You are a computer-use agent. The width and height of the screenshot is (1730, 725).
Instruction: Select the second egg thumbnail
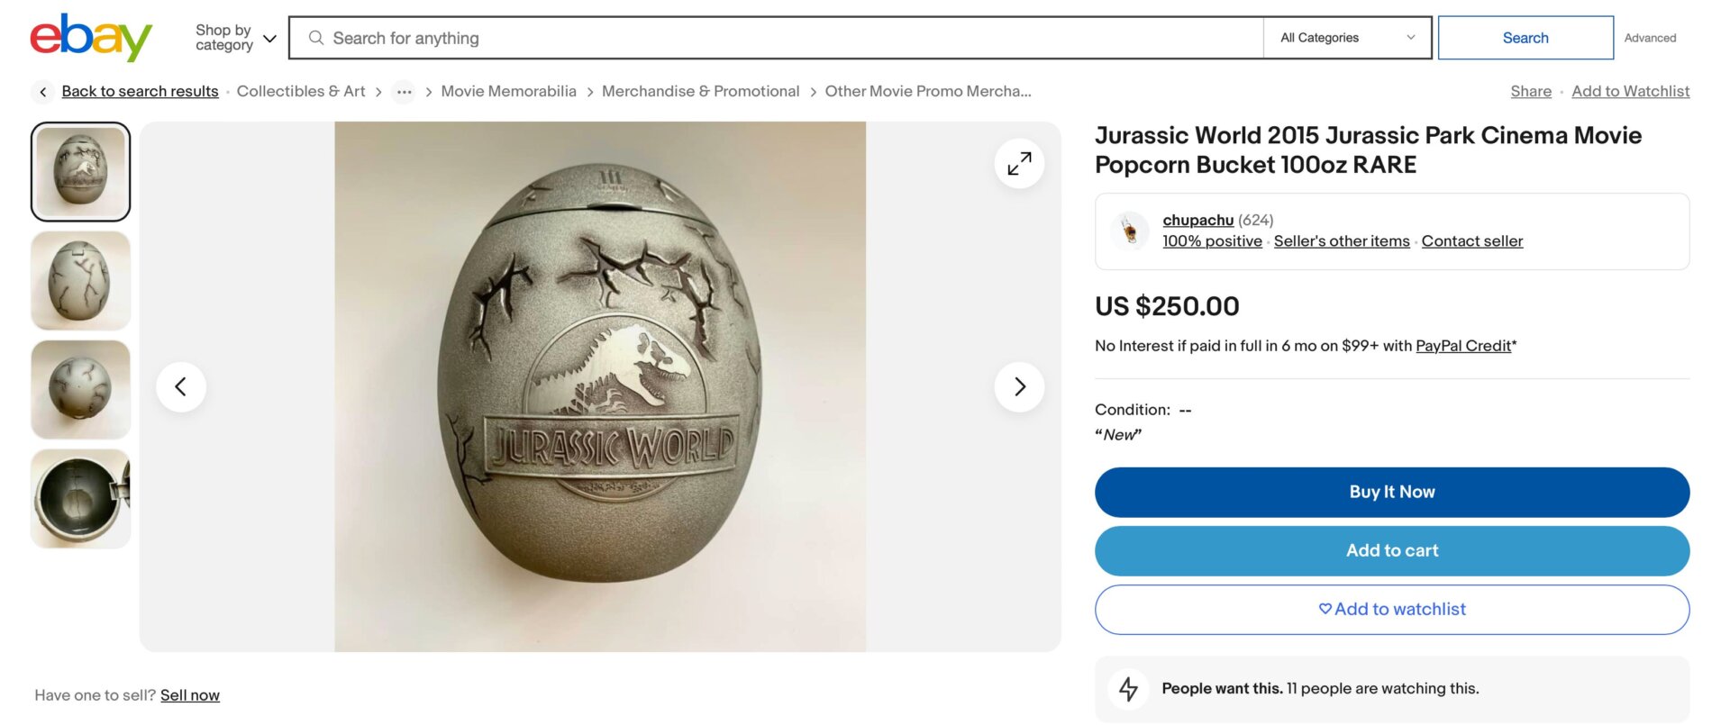pos(79,280)
